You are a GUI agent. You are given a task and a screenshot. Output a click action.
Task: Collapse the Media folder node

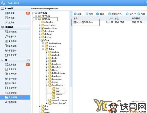point(43,49)
